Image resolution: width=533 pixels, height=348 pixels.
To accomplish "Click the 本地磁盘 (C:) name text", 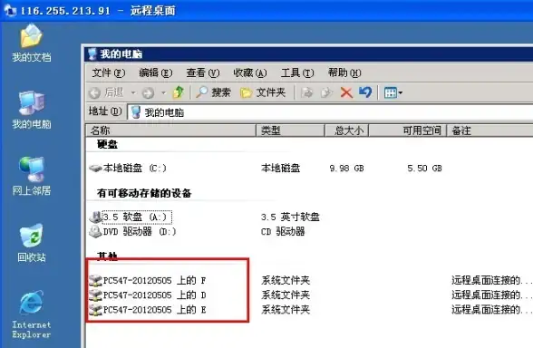I will [x=135, y=169].
